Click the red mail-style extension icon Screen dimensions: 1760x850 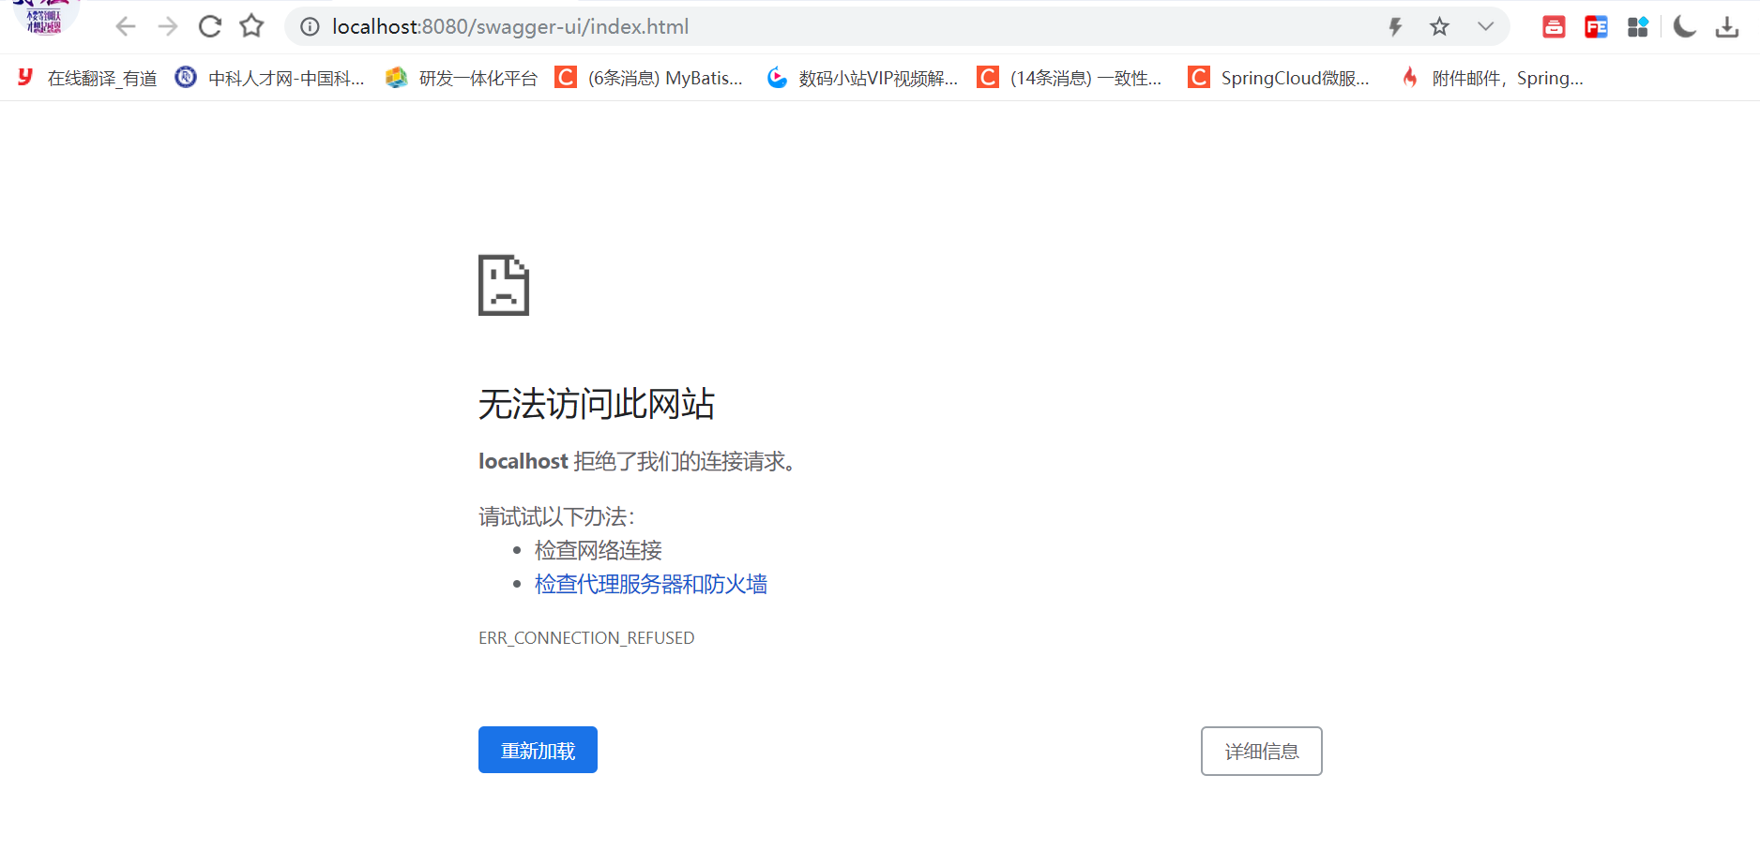point(1554,26)
